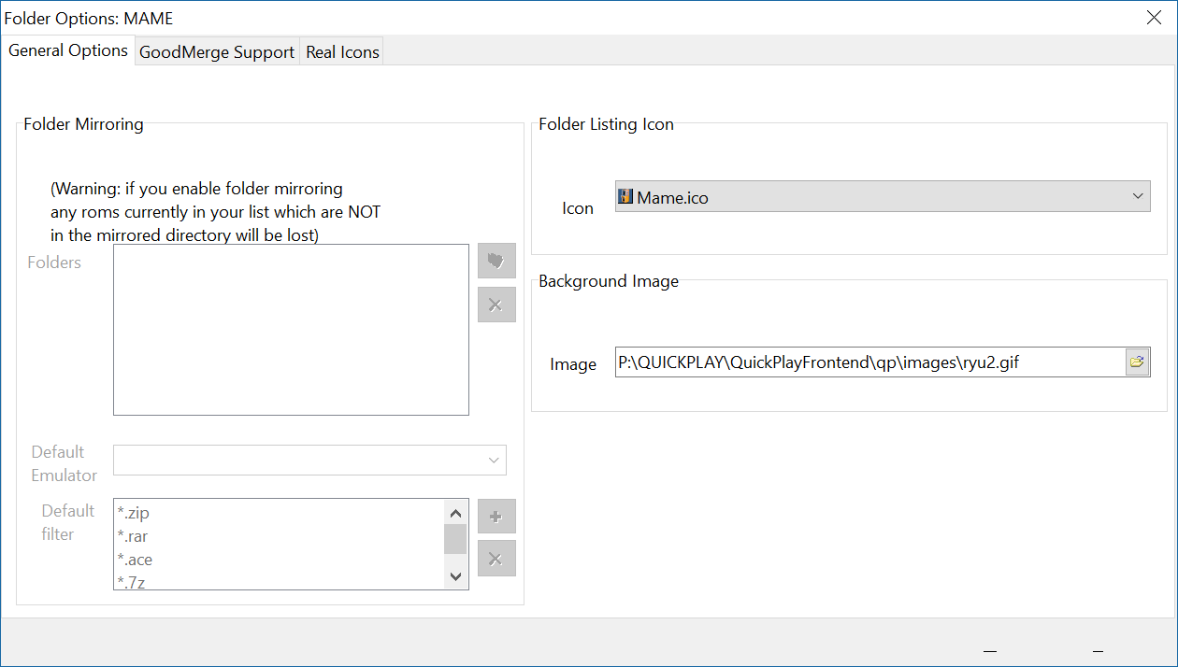Viewport: 1178px width, 667px height.
Task: Switch to the GoodMerge Support tab
Action: tap(217, 52)
